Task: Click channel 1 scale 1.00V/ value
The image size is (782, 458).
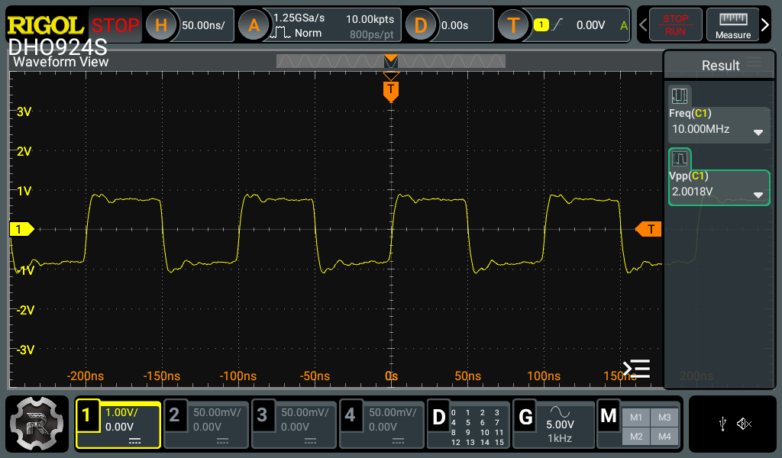Action: point(121,412)
